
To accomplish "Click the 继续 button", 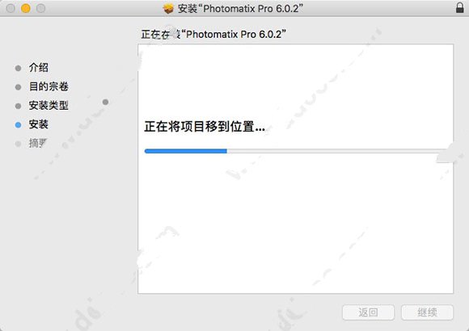I will point(427,312).
